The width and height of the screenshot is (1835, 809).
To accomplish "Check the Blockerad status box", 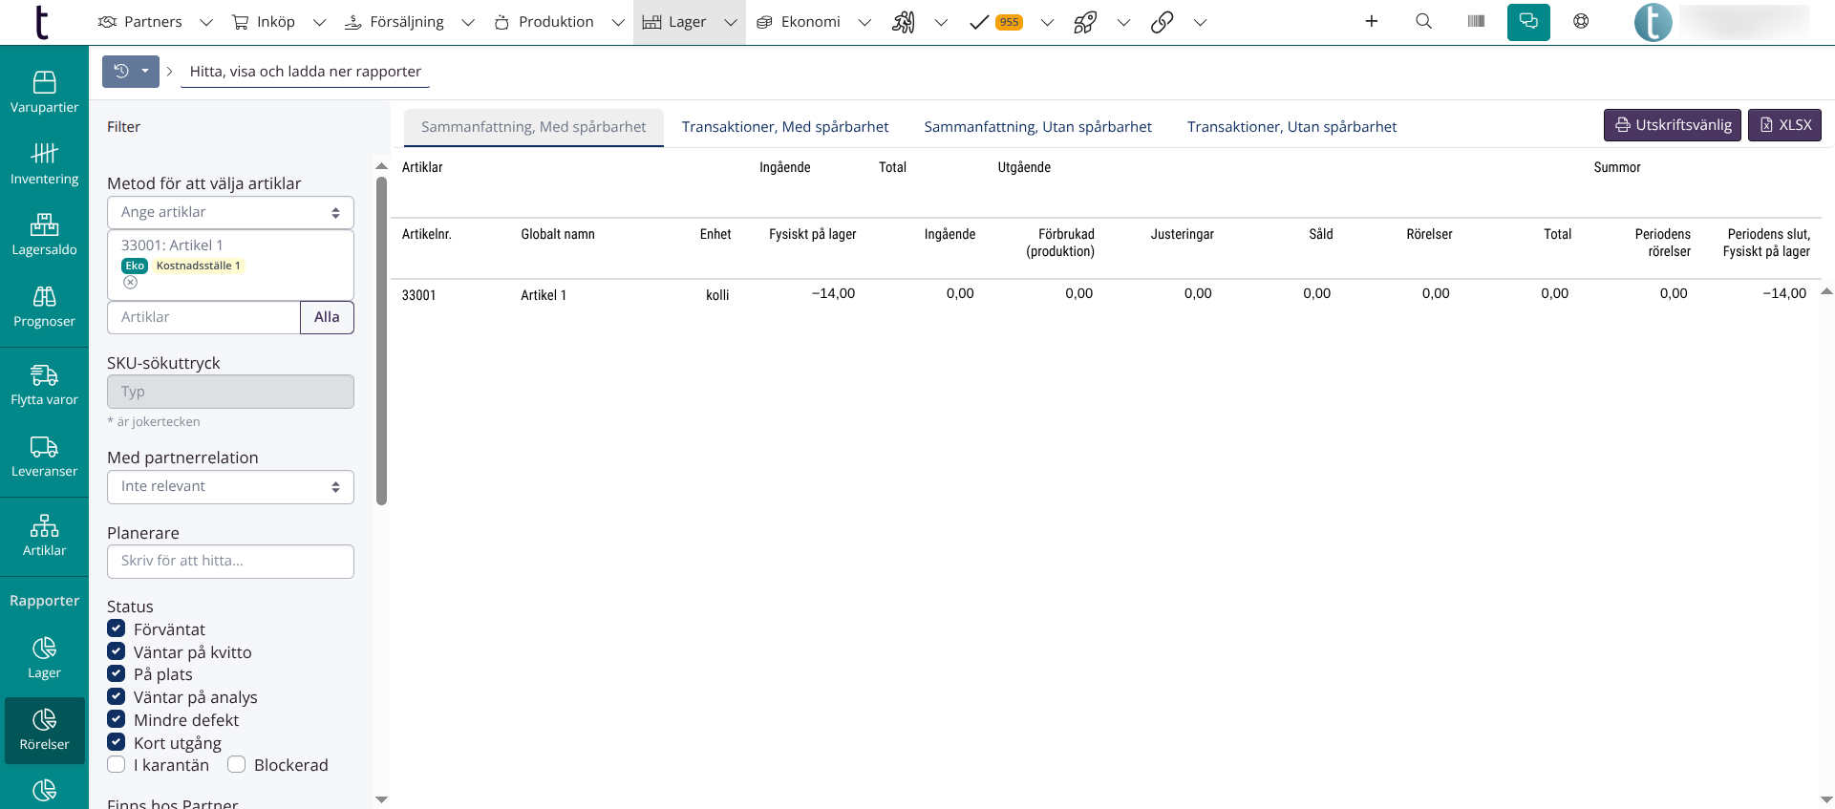I will point(237,765).
